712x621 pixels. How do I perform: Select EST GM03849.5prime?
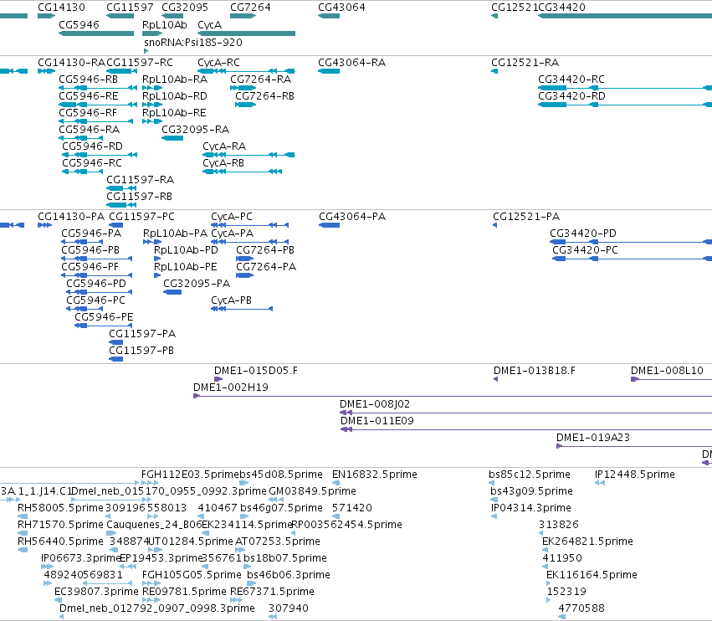tap(312, 491)
